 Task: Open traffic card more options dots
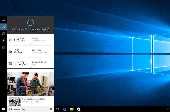point(51,48)
